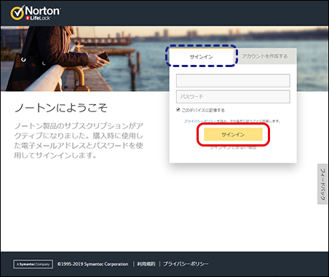Focus the email address input field
Viewport: 329px width, 277px height.
(233, 81)
